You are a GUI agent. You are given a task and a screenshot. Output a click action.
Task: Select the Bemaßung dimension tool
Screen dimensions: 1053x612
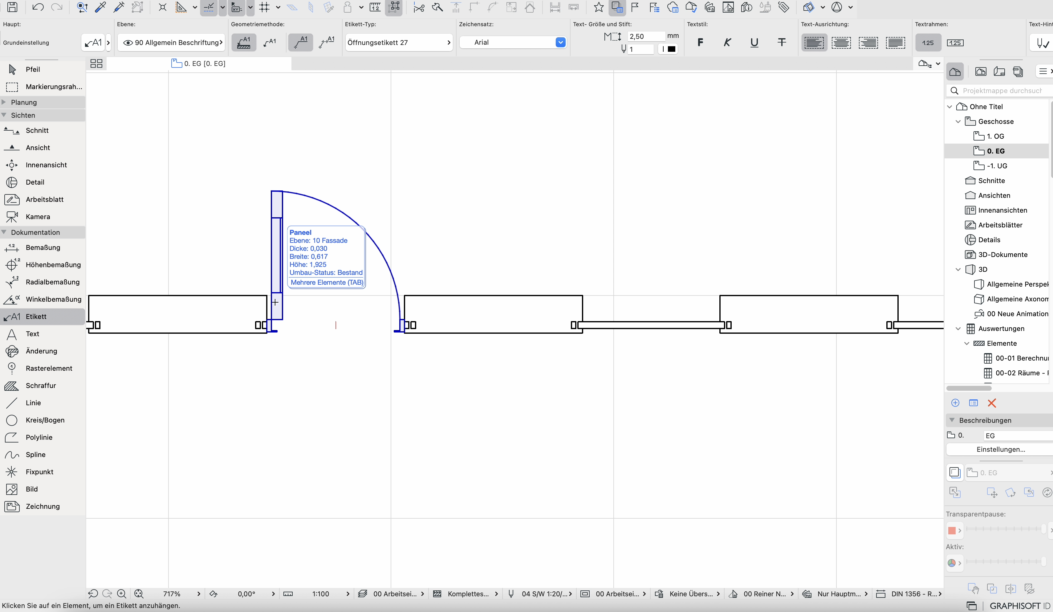pyautogui.click(x=43, y=247)
